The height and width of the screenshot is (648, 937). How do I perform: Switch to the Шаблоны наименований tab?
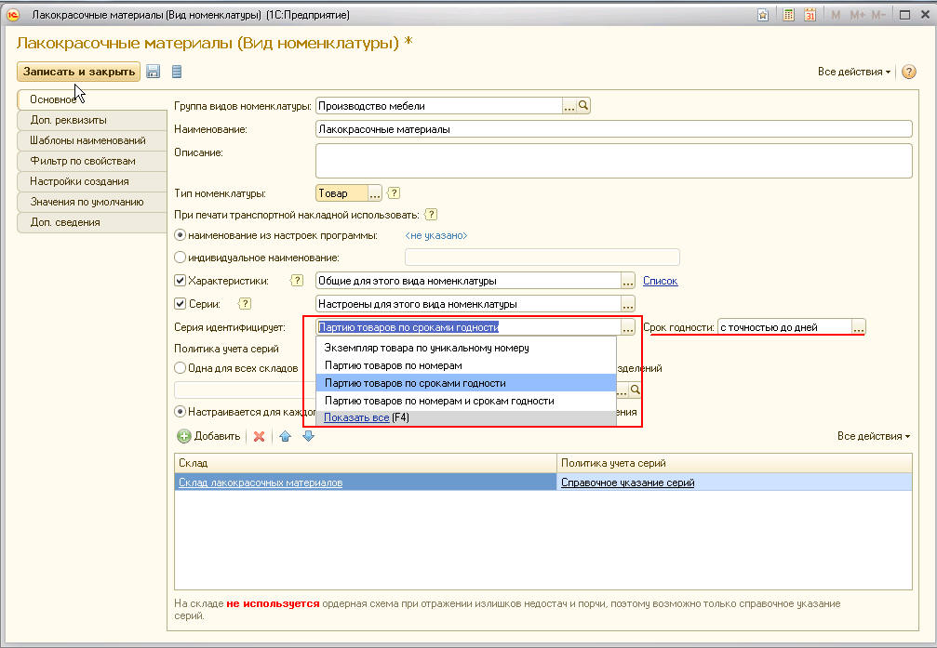point(91,140)
